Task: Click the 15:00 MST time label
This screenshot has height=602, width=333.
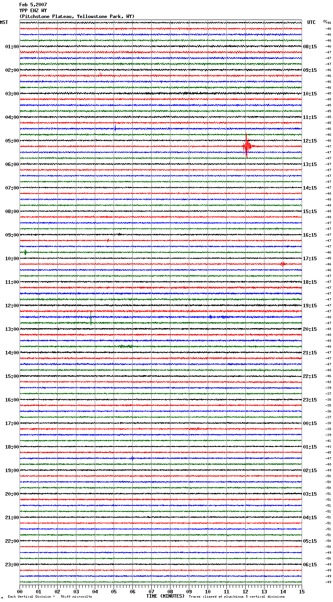Action: point(12,376)
